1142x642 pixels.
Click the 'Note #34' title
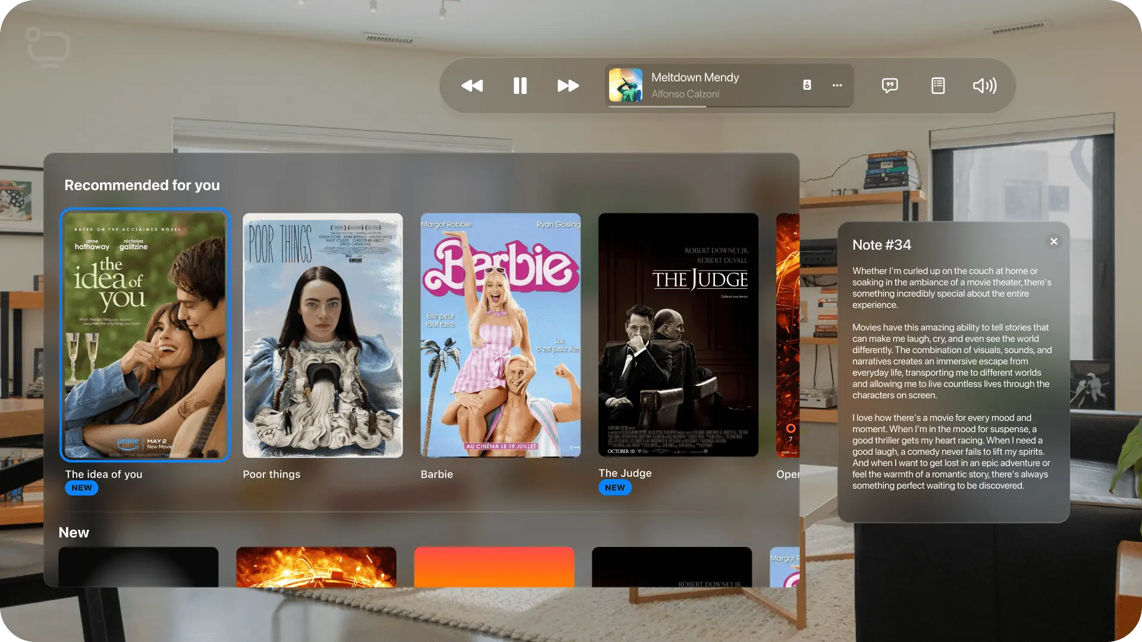pos(881,245)
